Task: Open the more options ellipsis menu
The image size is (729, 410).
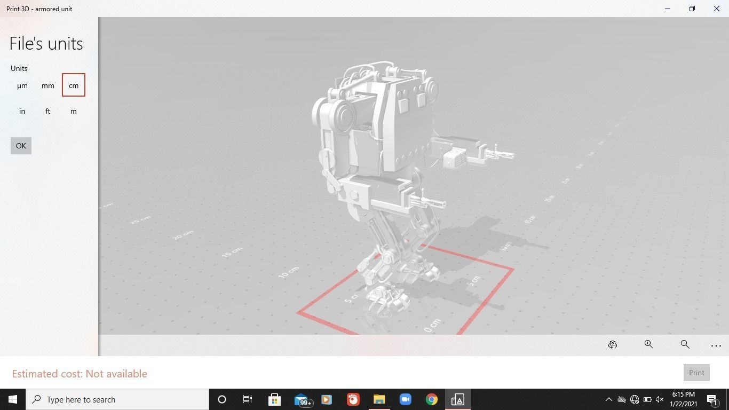Action: (x=716, y=346)
